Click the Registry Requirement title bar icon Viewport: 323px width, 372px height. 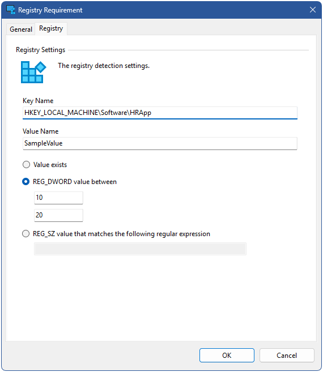click(x=11, y=10)
